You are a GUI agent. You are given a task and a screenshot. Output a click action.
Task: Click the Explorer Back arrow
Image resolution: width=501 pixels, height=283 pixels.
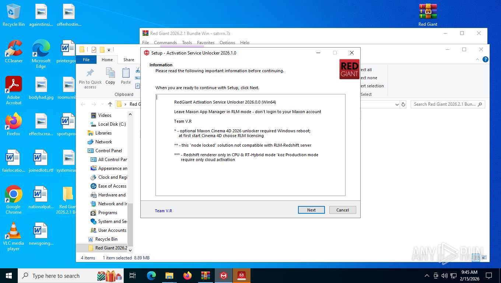point(83,104)
